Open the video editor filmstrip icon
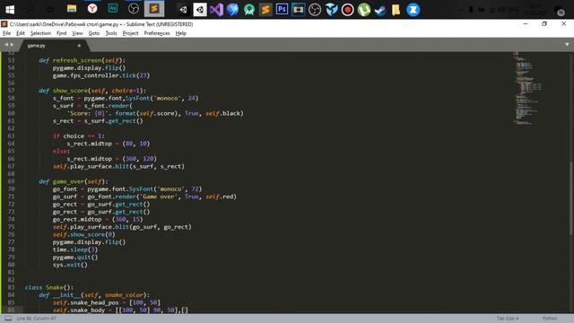This screenshot has height=323, width=574. [299, 10]
